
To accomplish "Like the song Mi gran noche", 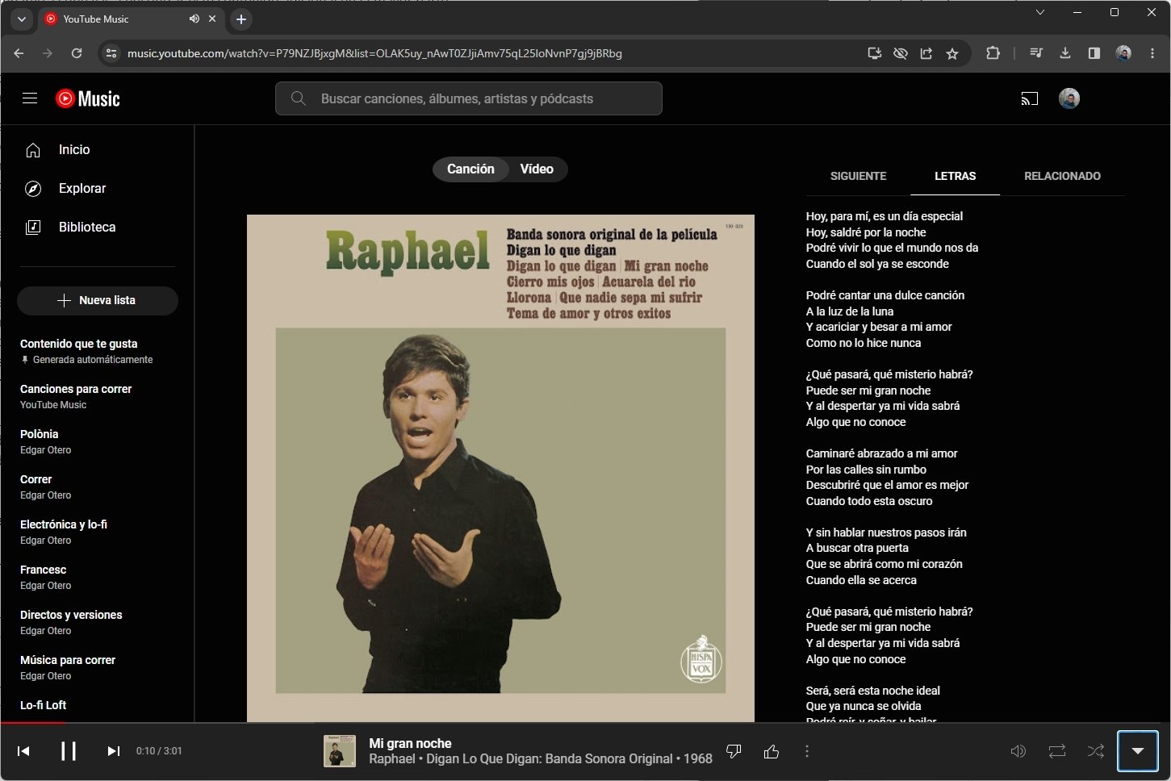I will click(772, 751).
